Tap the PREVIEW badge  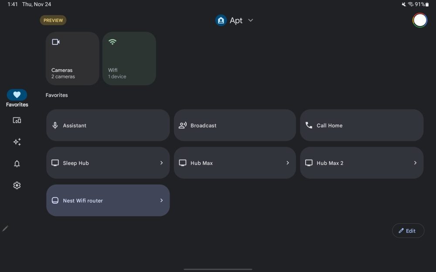tap(53, 20)
